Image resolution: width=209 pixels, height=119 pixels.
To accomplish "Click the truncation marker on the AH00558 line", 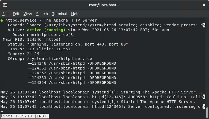I will click(x=204, y=97).
